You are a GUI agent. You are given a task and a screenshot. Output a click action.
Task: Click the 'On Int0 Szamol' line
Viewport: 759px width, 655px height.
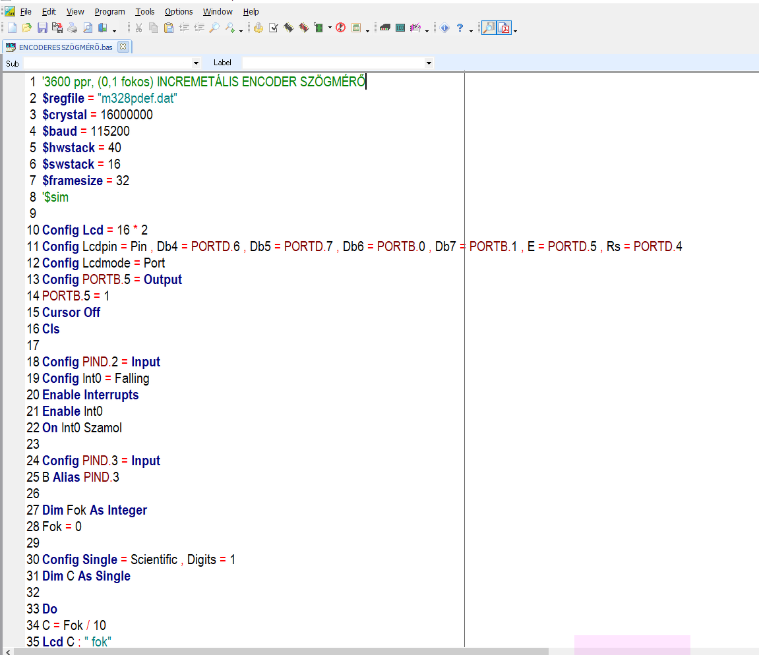82,428
